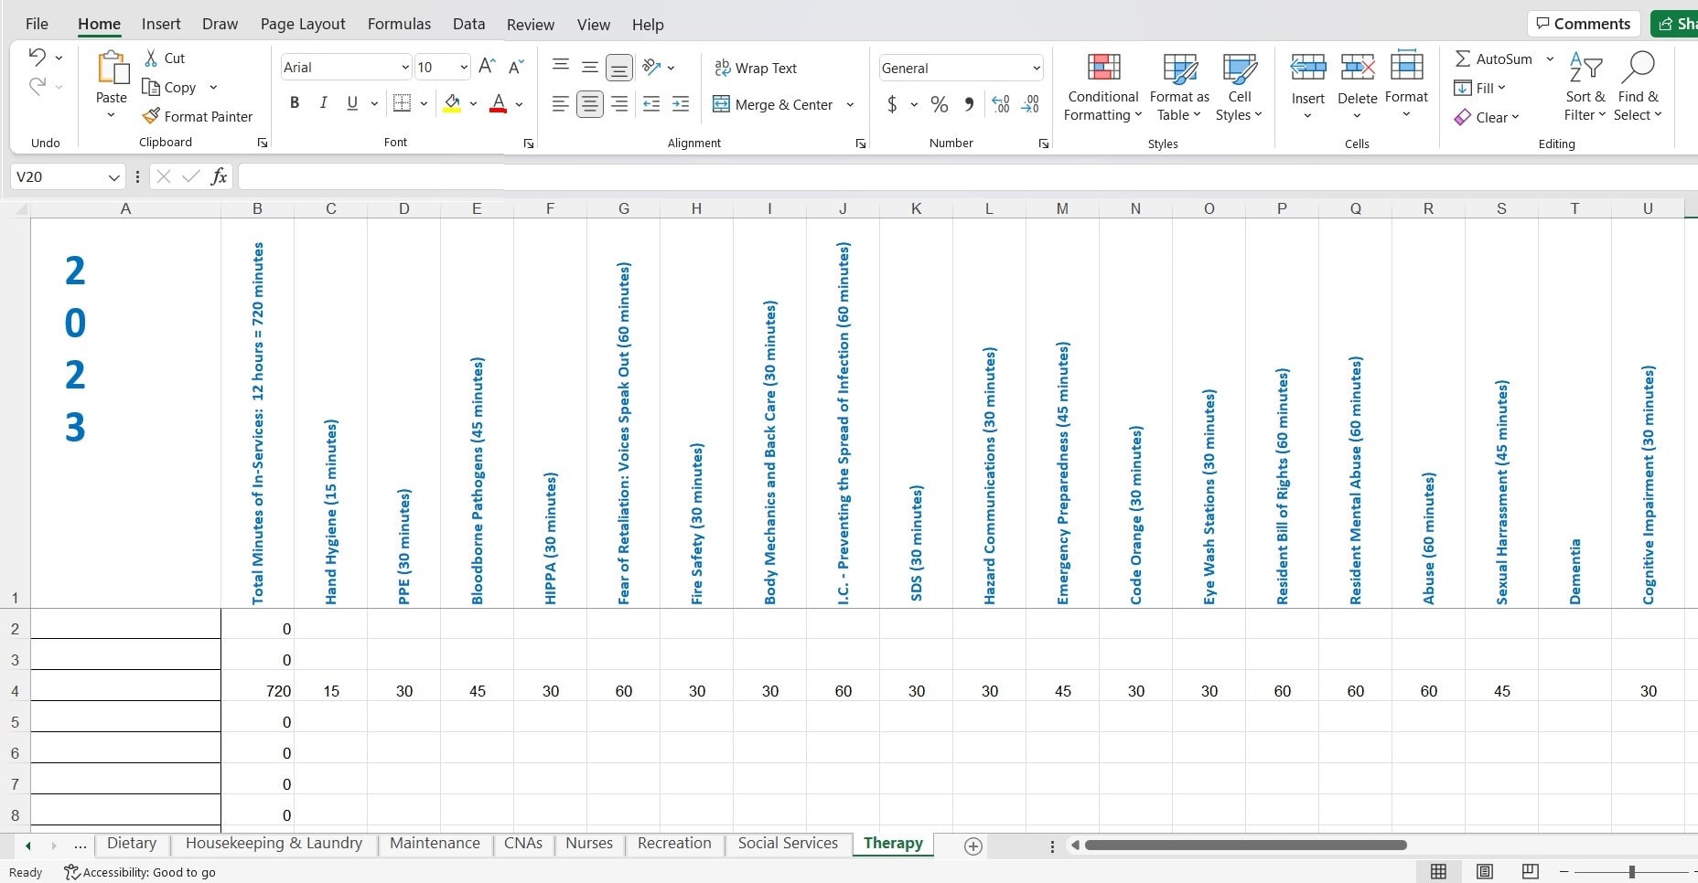Toggle Italic formatting
Viewport: 1698px width, 883px height.
[x=323, y=103]
